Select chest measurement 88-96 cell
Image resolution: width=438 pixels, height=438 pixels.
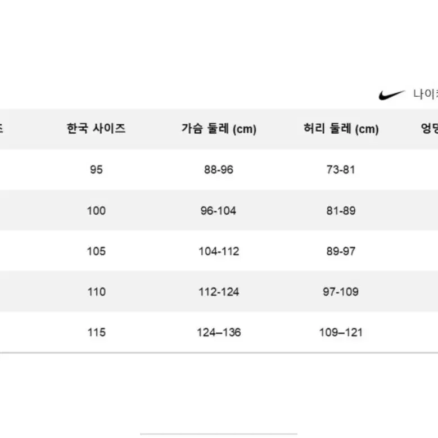tap(219, 170)
